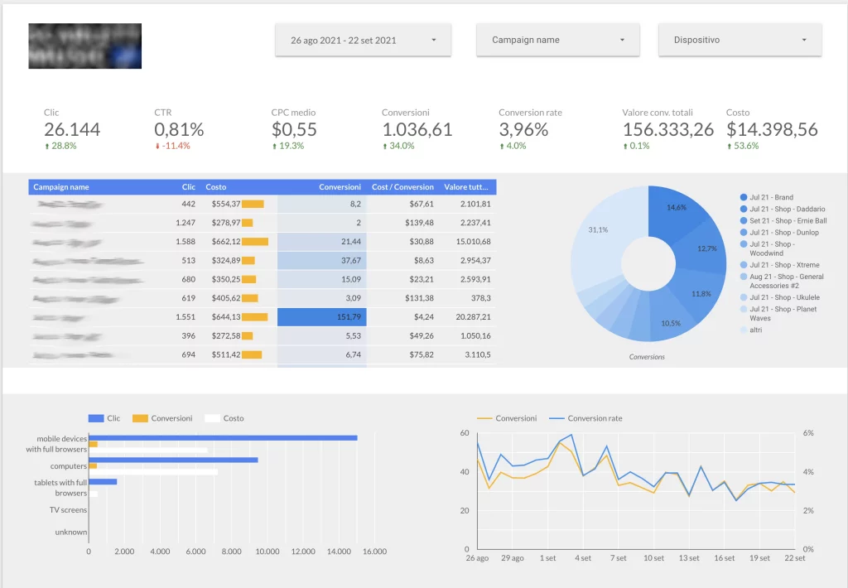Viewport: 848px width, 588px height.
Task: Toggle Conversioni line in line chart legend
Action: (508, 418)
